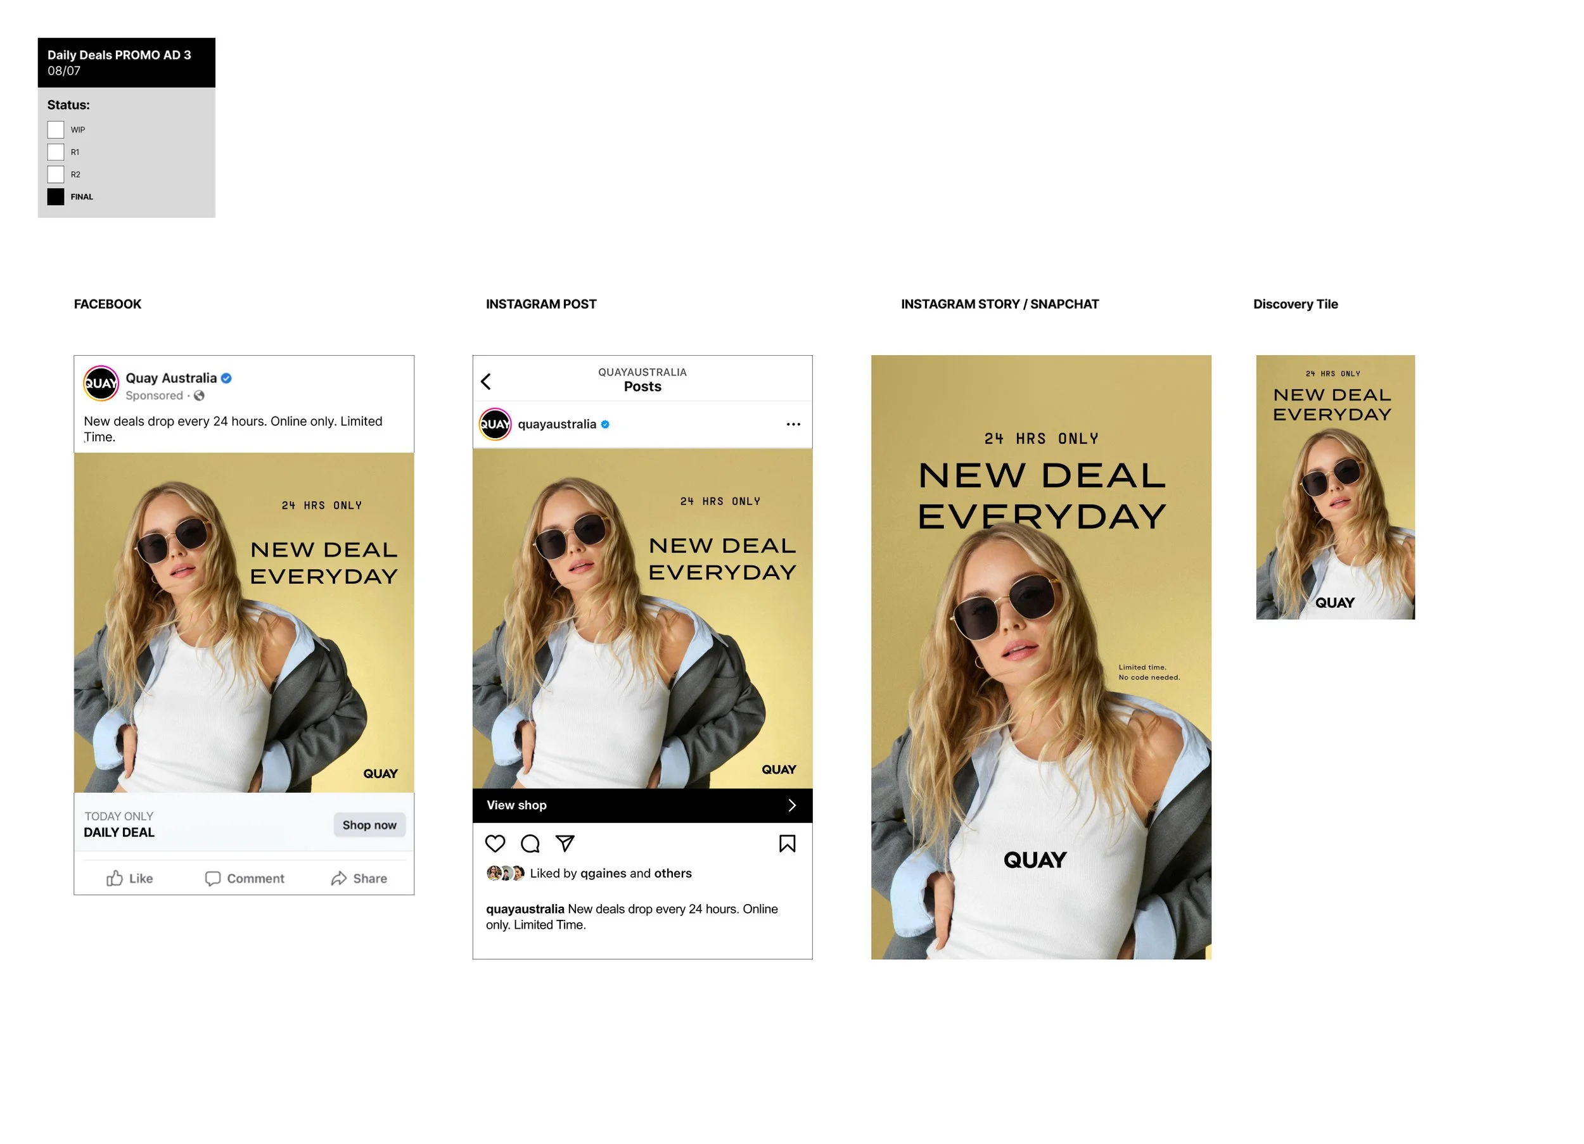
Task: Check the WIP status checkbox
Action: (56, 130)
